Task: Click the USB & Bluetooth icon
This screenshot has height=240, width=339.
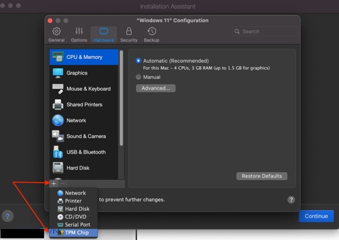Action: pos(58,152)
